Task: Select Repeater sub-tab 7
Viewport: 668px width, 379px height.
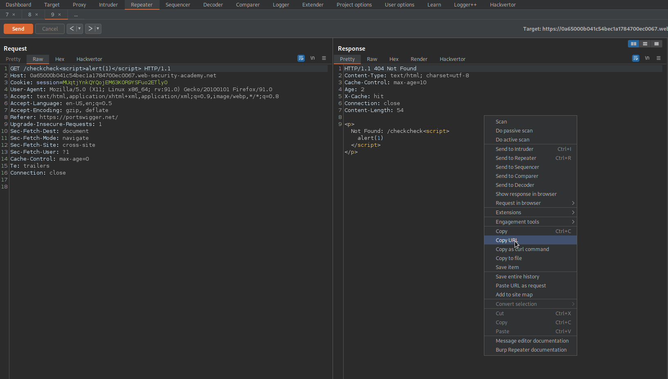Action: pos(7,15)
